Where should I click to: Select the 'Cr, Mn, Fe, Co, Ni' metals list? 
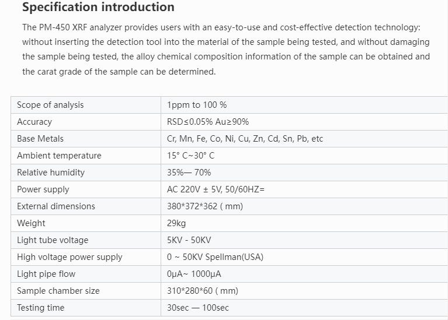click(x=245, y=139)
